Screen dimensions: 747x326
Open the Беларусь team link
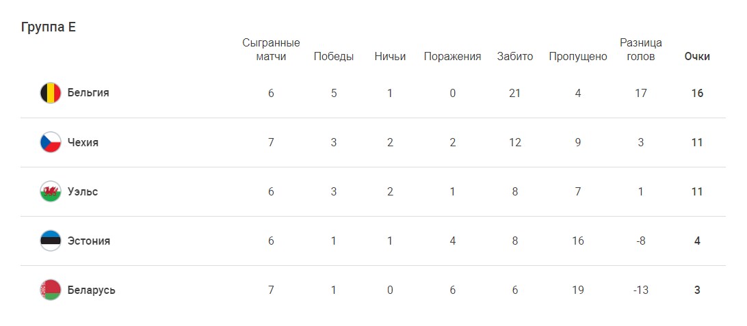click(92, 290)
